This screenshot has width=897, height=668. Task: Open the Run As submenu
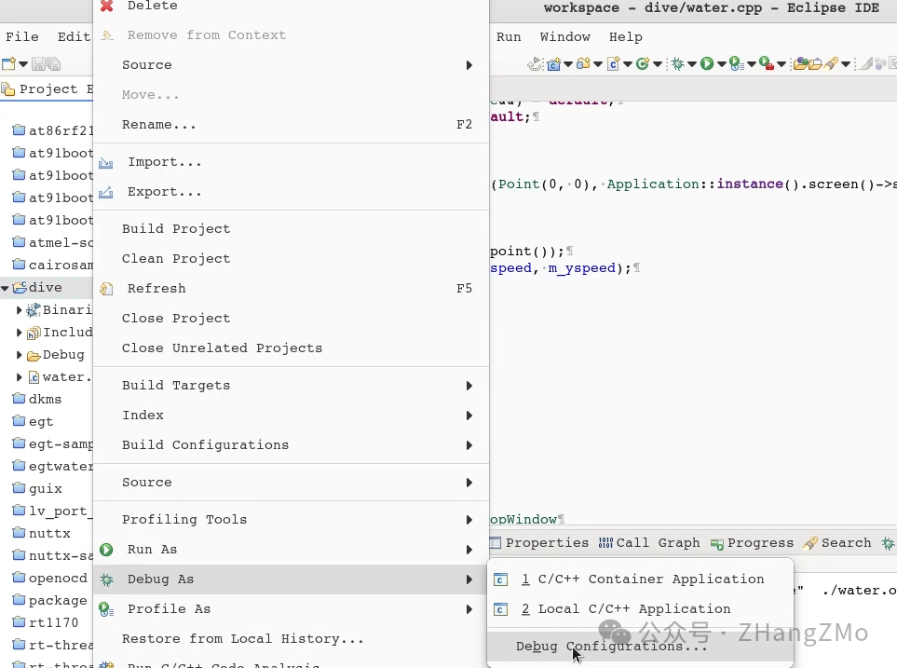291,550
